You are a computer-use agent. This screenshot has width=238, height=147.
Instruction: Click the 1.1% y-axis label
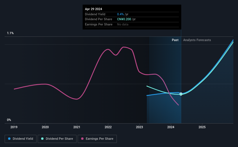pyautogui.click(x=10, y=33)
